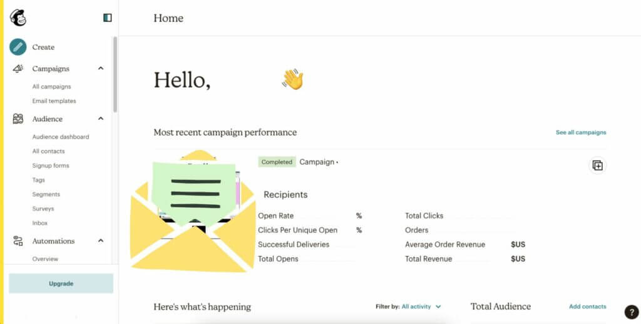Open Inbox in sidebar
The image size is (641, 324).
[x=40, y=223]
